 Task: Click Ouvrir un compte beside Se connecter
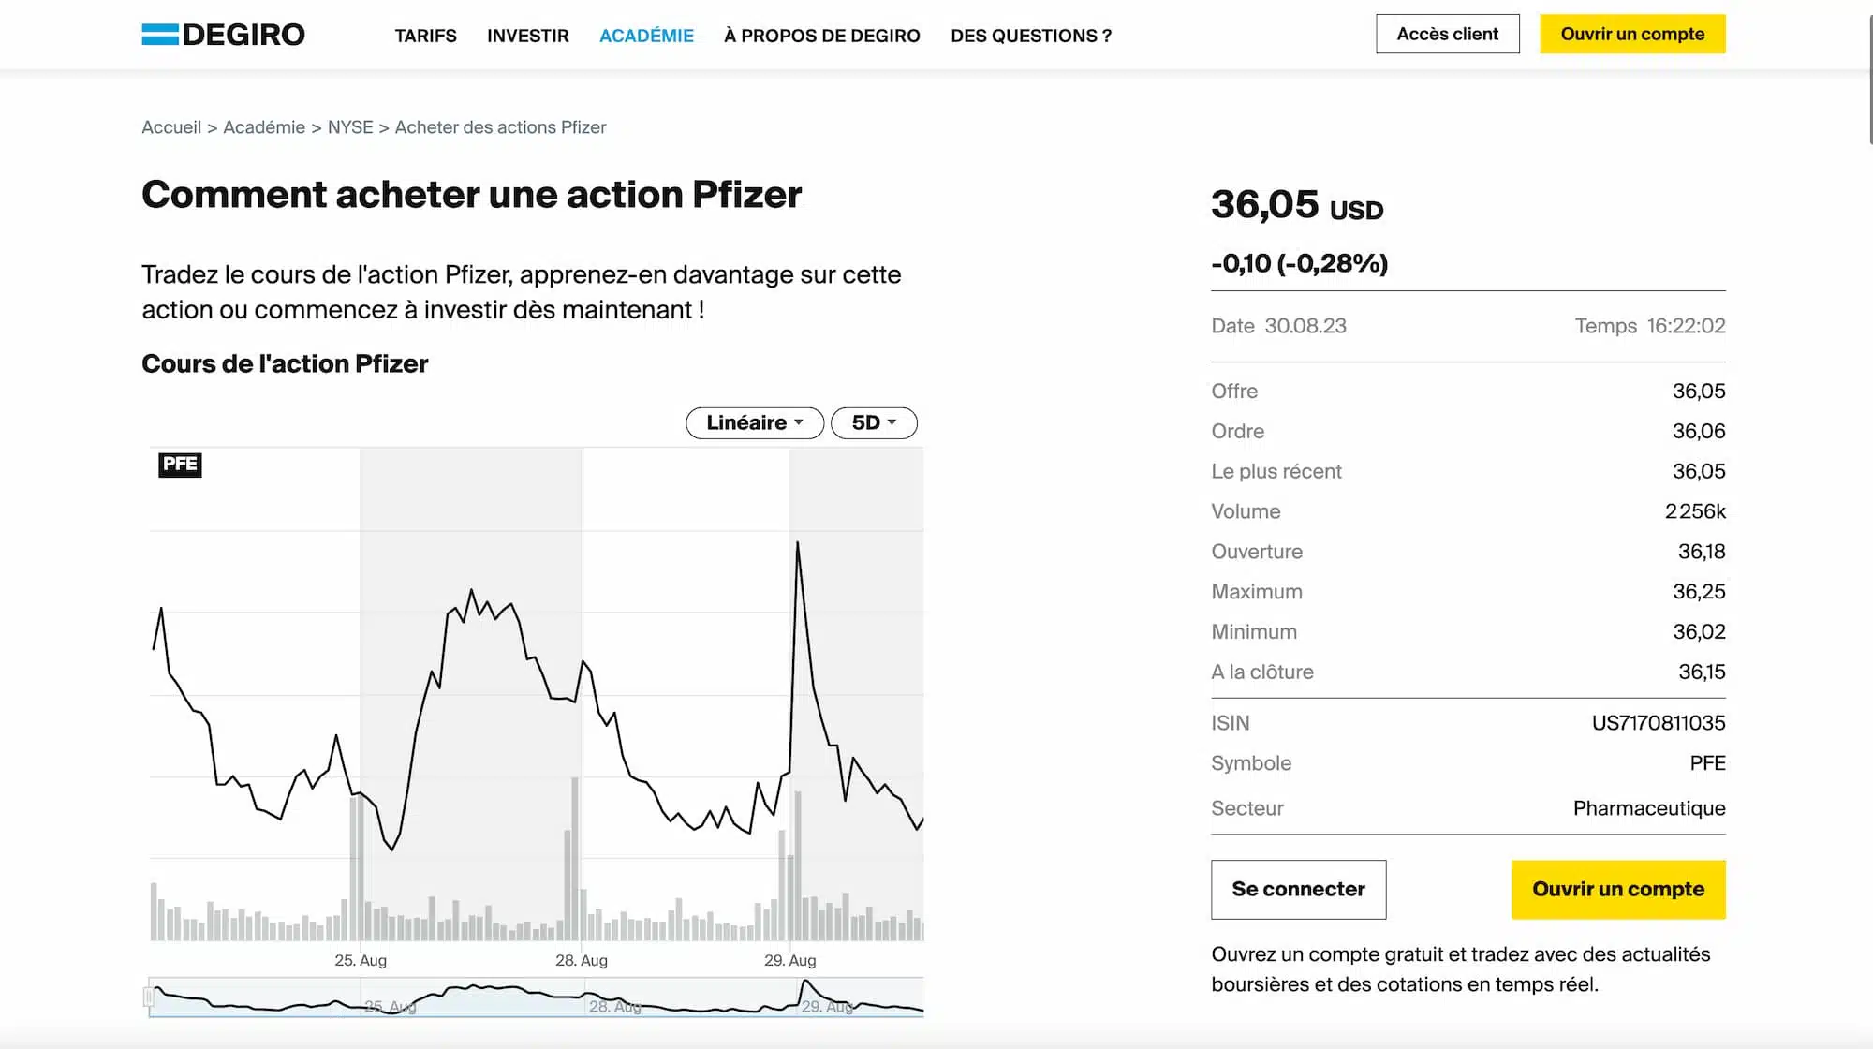pyautogui.click(x=1617, y=889)
